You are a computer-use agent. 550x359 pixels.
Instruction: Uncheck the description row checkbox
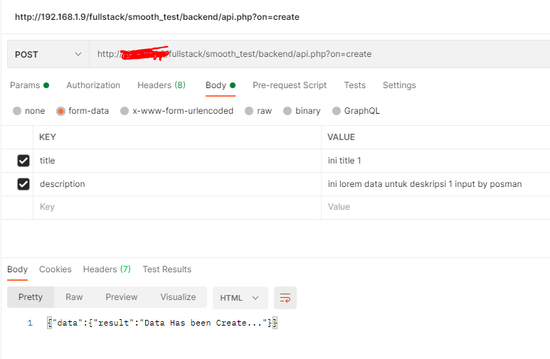coord(23,184)
